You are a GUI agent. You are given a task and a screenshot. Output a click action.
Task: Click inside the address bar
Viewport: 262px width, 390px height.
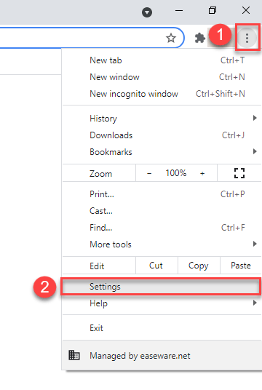(x=79, y=38)
